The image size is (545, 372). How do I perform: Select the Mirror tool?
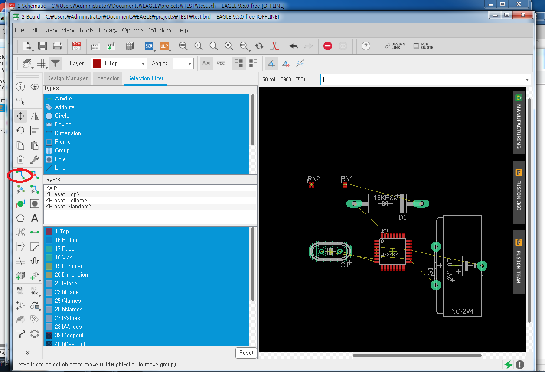[x=35, y=116]
